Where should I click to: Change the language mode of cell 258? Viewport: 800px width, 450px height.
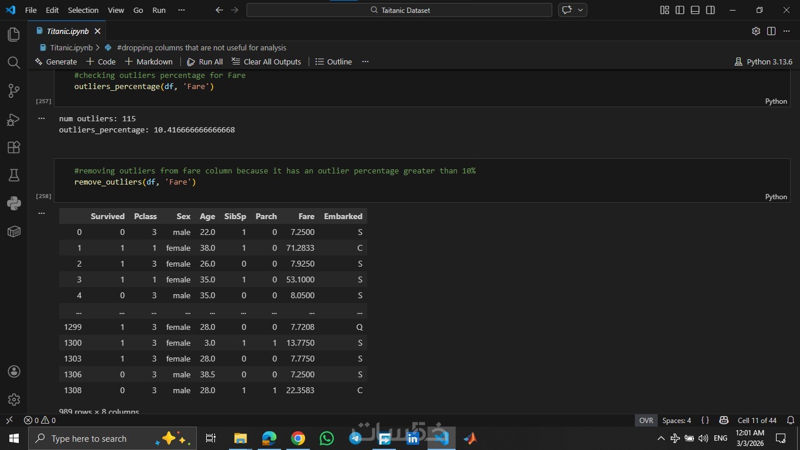776,197
